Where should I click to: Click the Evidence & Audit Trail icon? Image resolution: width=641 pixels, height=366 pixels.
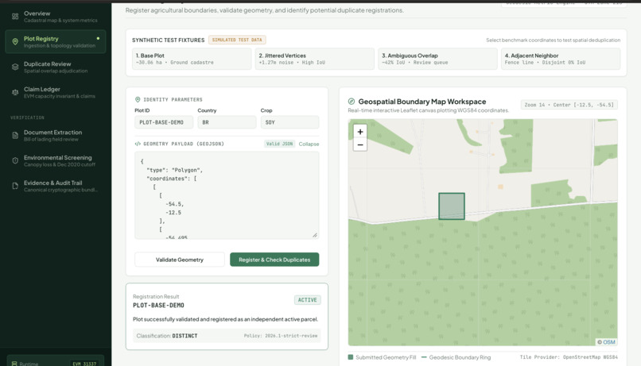pos(15,186)
